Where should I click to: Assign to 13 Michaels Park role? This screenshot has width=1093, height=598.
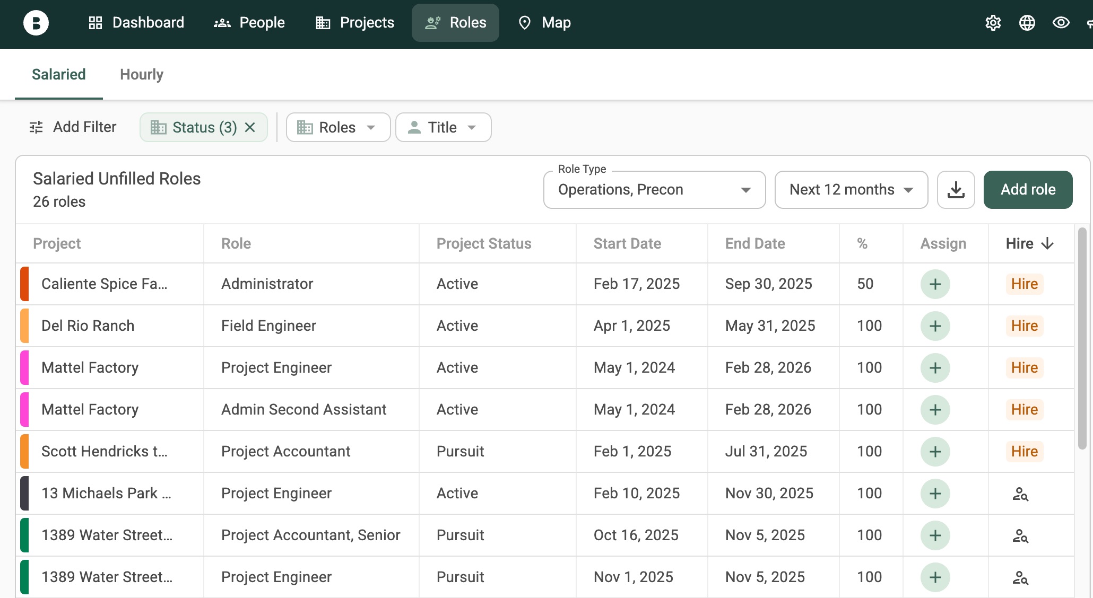tap(935, 494)
